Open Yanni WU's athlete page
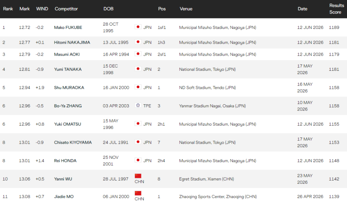The image size is (347, 205). point(63,179)
